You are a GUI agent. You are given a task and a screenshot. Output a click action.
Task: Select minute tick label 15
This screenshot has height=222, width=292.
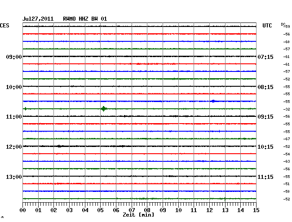256,210
